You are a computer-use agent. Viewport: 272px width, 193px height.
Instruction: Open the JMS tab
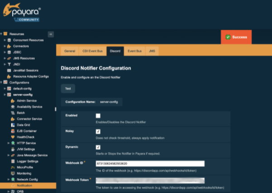tap(152, 52)
